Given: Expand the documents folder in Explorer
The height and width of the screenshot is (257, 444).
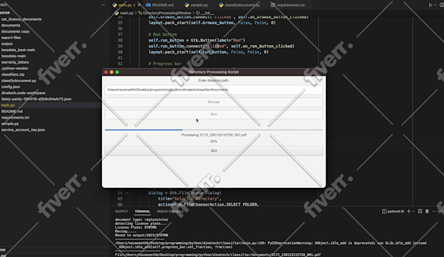Looking at the screenshot, I should (x=10, y=25).
